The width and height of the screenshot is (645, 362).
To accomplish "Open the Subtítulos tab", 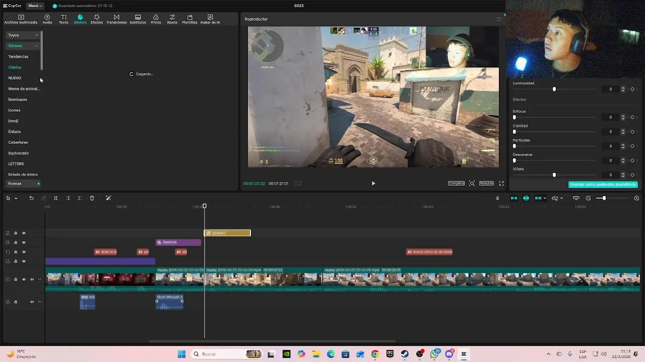I will tap(138, 19).
